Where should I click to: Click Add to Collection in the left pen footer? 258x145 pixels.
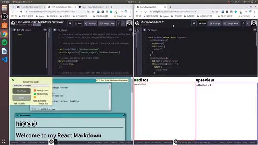95,143
